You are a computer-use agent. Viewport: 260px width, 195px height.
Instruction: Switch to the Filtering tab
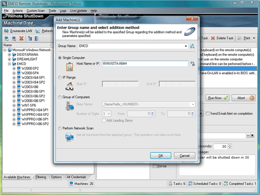(x=41, y=177)
